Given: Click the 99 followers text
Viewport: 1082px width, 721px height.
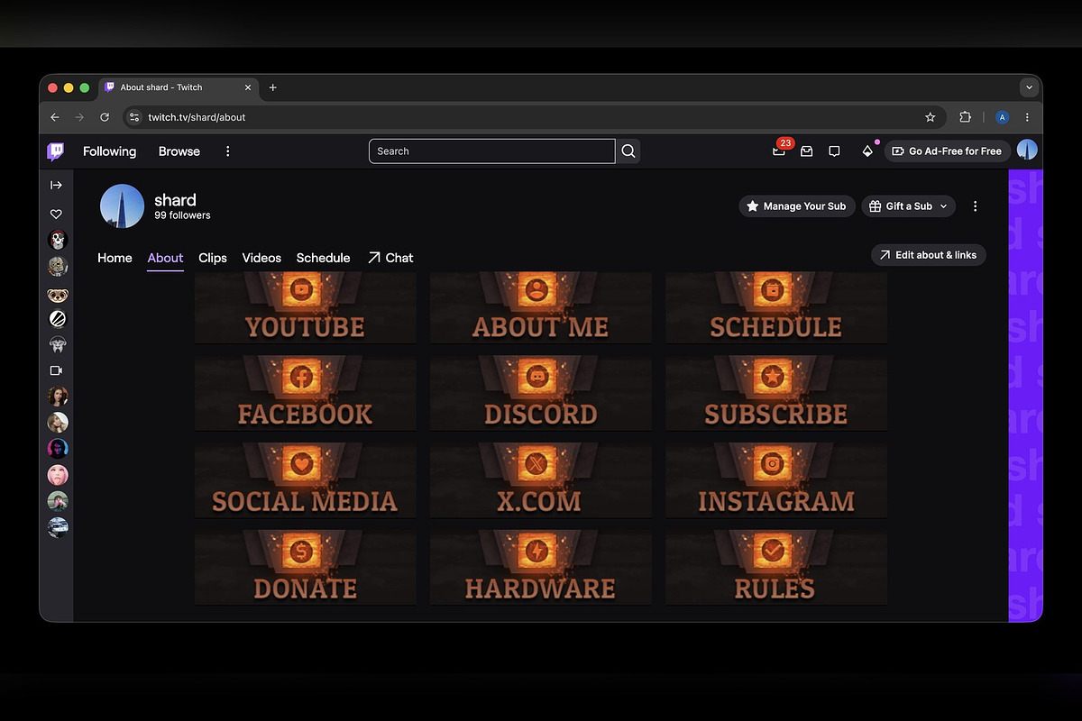Looking at the screenshot, I should tap(182, 216).
